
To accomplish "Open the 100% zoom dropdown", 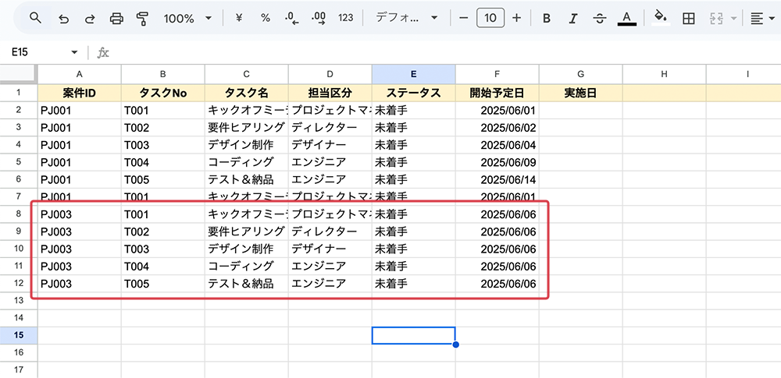I will tap(187, 19).
